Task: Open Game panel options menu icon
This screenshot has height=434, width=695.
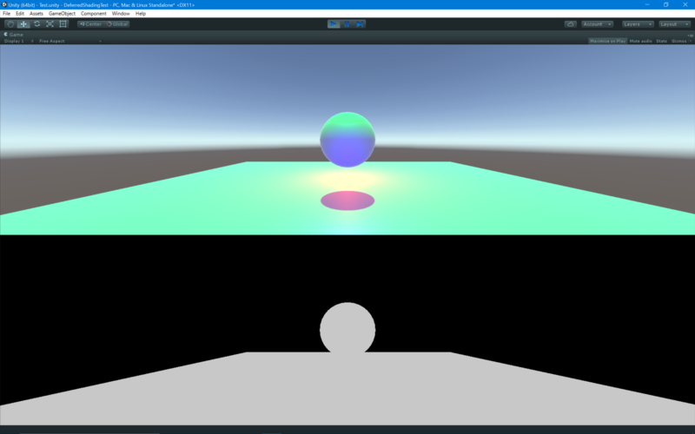Action: [691, 36]
